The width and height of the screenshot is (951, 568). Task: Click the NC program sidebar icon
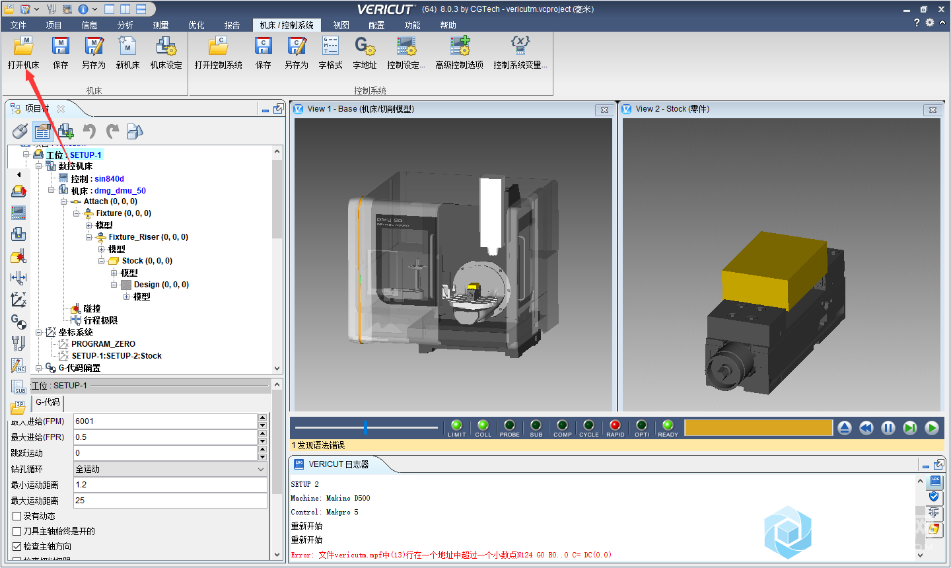coord(18,365)
